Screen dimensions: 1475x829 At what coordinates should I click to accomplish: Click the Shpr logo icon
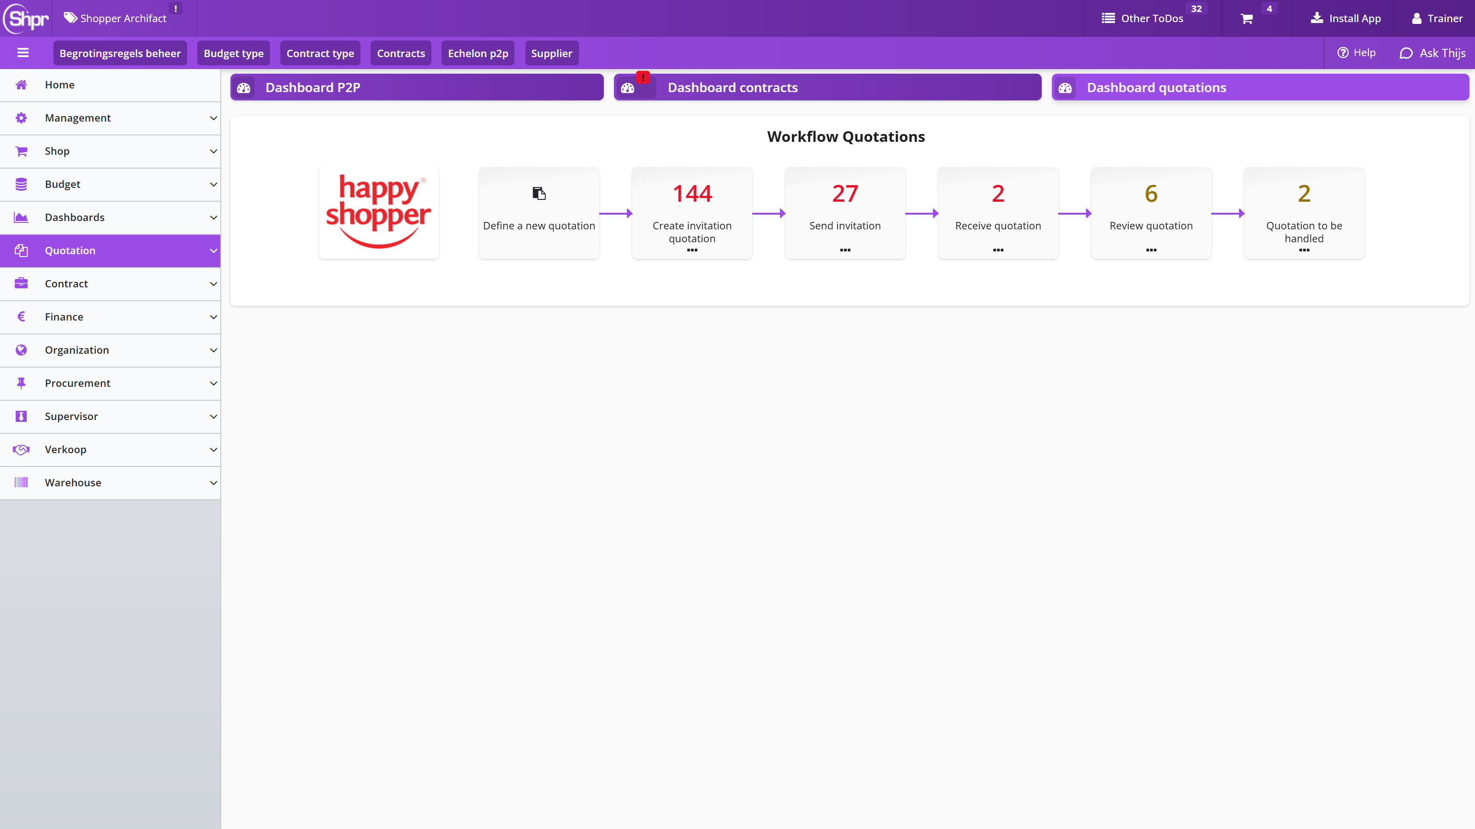tap(26, 18)
